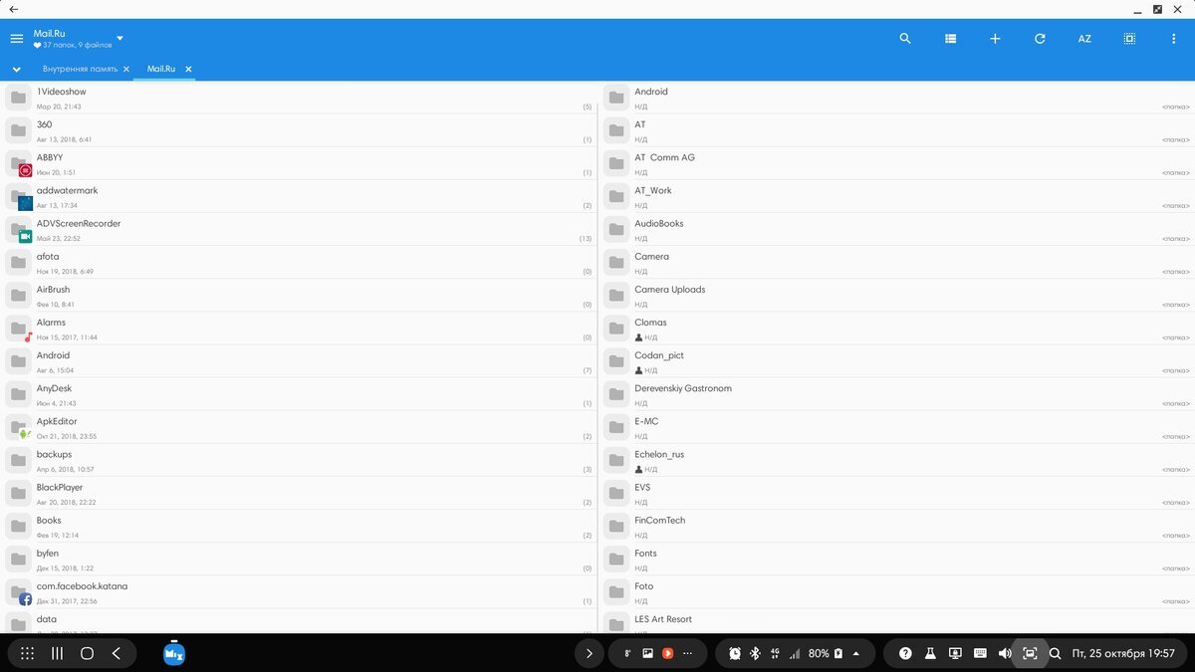Expand the Mail.Ru location dropdown arrow
This screenshot has width=1195, height=672.
click(119, 39)
